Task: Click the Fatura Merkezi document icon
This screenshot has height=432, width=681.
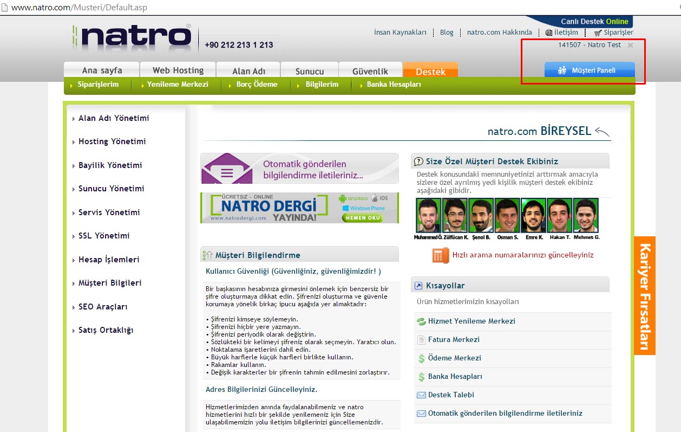Action: [421, 340]
